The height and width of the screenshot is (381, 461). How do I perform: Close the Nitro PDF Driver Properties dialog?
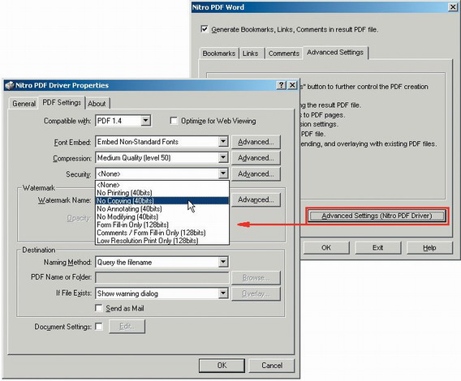tap(292, 85)
